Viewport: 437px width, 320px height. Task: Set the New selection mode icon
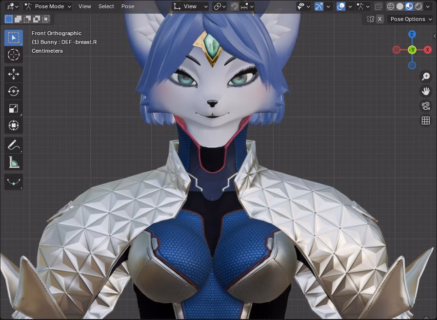point(9,19)
